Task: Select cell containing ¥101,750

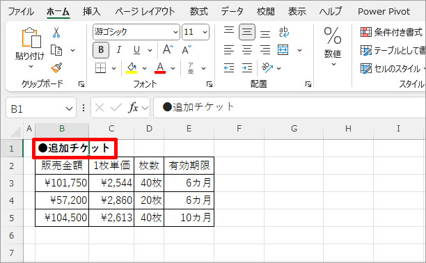Action: [x=62, y=183]
